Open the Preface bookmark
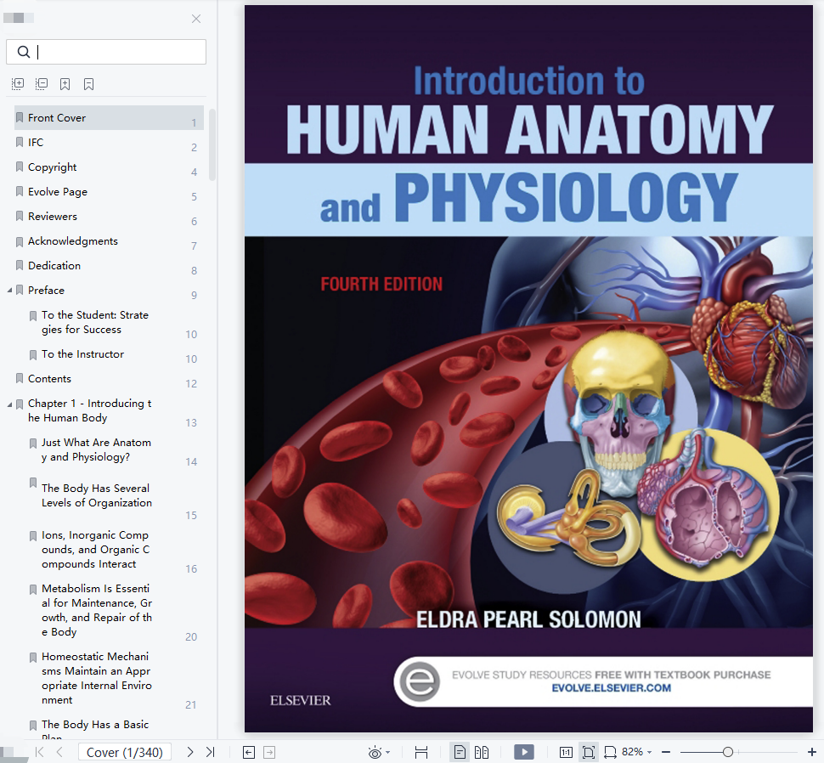Viewport: 824px width, 763px height. pyautogui.click(x=46, y=291)
